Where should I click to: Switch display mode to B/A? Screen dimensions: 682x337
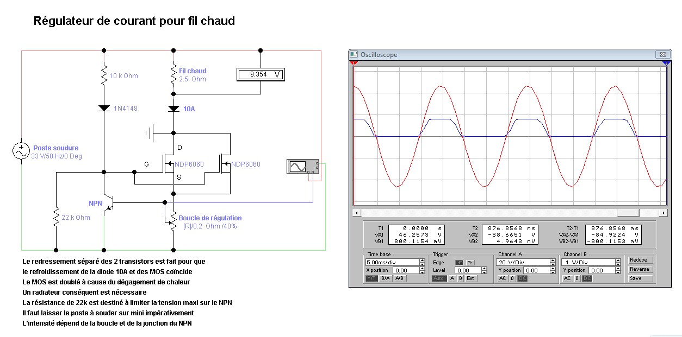coord(385,278)
